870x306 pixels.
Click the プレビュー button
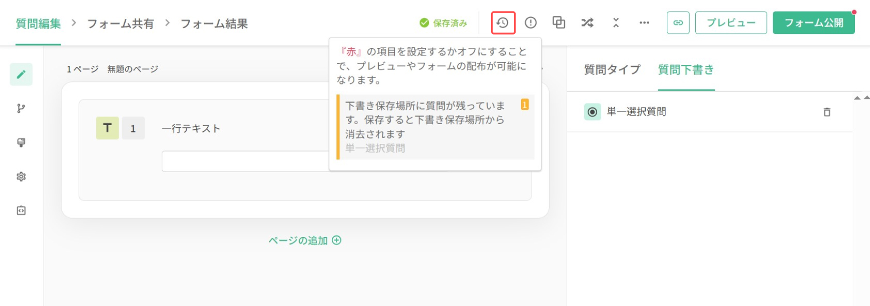731,23
